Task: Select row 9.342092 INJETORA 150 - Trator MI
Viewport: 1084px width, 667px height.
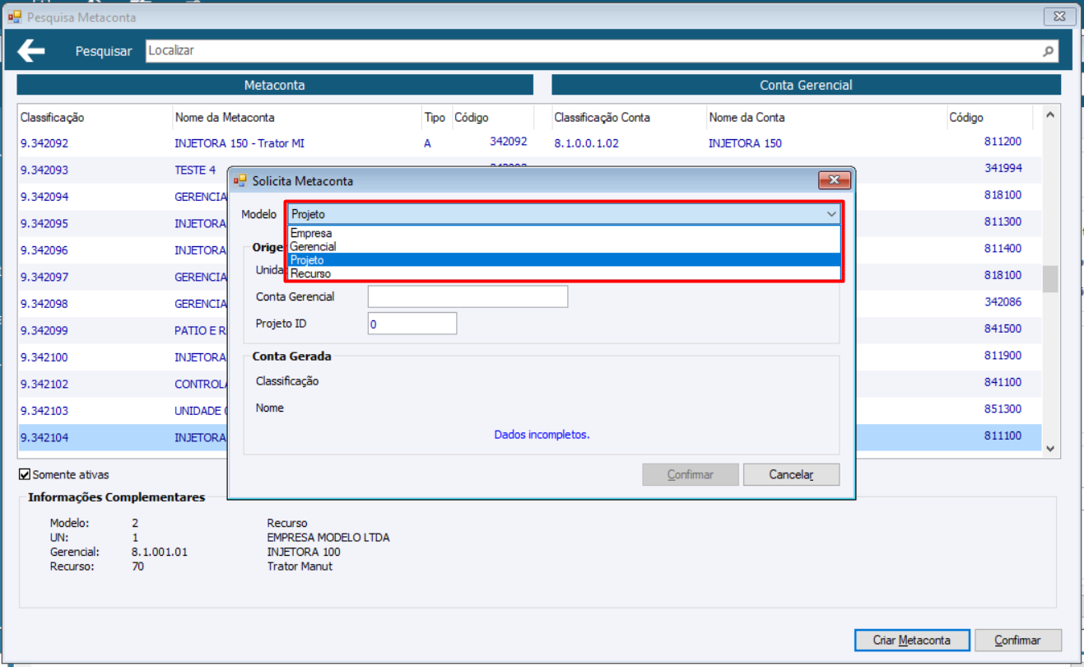Action: pyautogui.click(x=530, y=143)
